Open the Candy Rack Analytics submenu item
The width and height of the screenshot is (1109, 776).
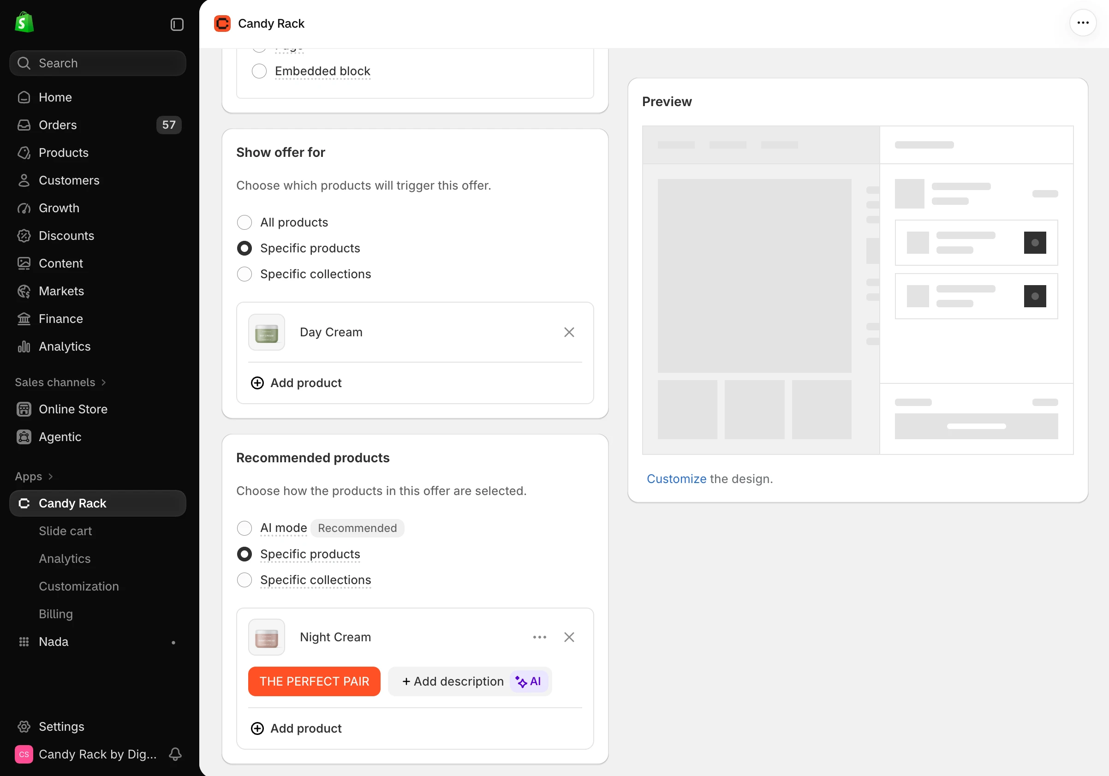(x=65, y=559)
